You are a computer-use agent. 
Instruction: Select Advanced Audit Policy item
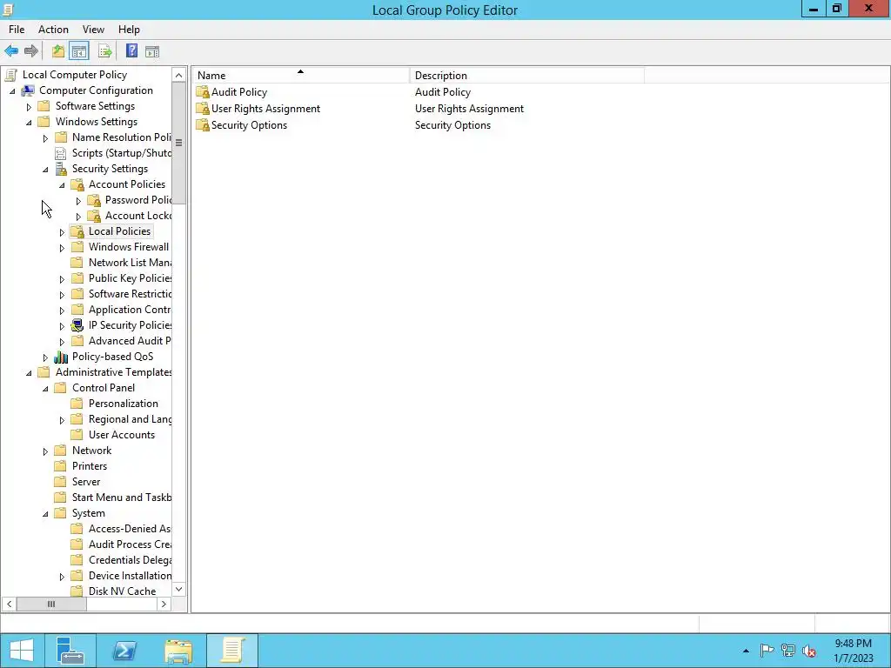pos(130,341)
